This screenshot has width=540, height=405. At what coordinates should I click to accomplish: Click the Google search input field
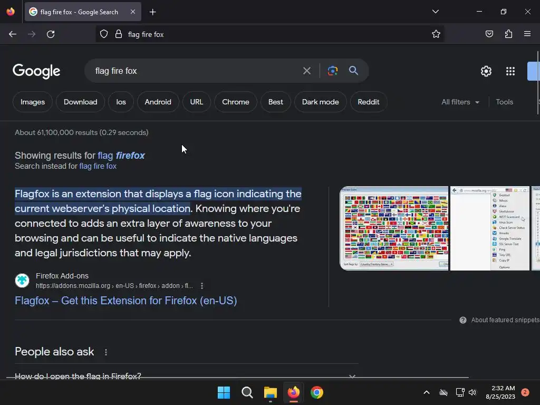coord(195,71)
